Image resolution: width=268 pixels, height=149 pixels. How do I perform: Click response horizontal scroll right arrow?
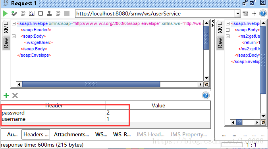click(257, 122)
